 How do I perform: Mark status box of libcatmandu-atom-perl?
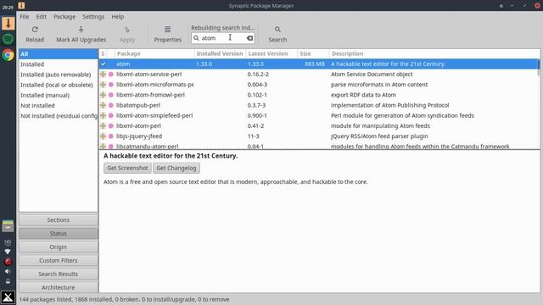click(103, 147)
